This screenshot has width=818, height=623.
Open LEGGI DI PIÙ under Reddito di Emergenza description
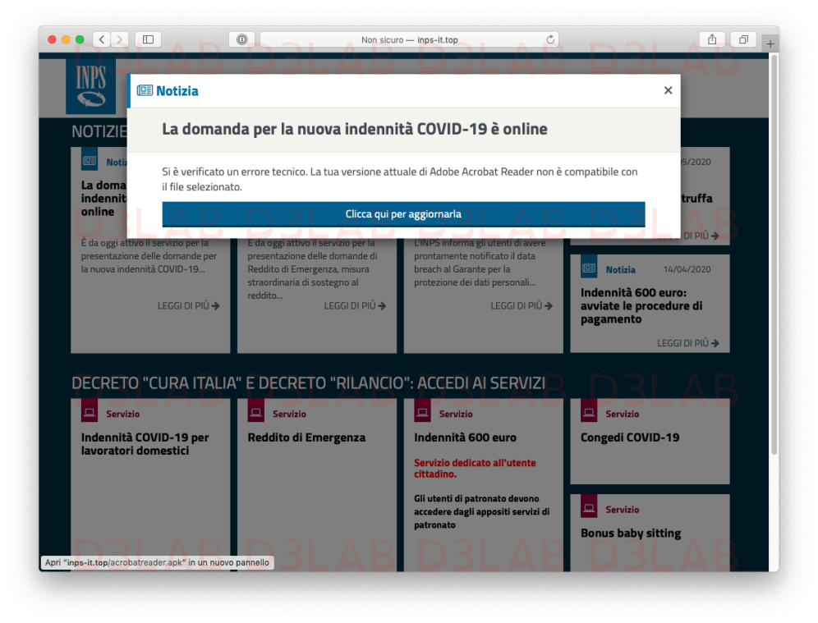[x=355, y=306]
